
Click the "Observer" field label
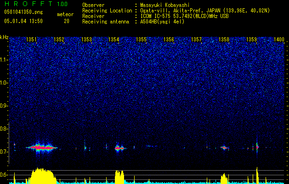[x=93, y=5]
